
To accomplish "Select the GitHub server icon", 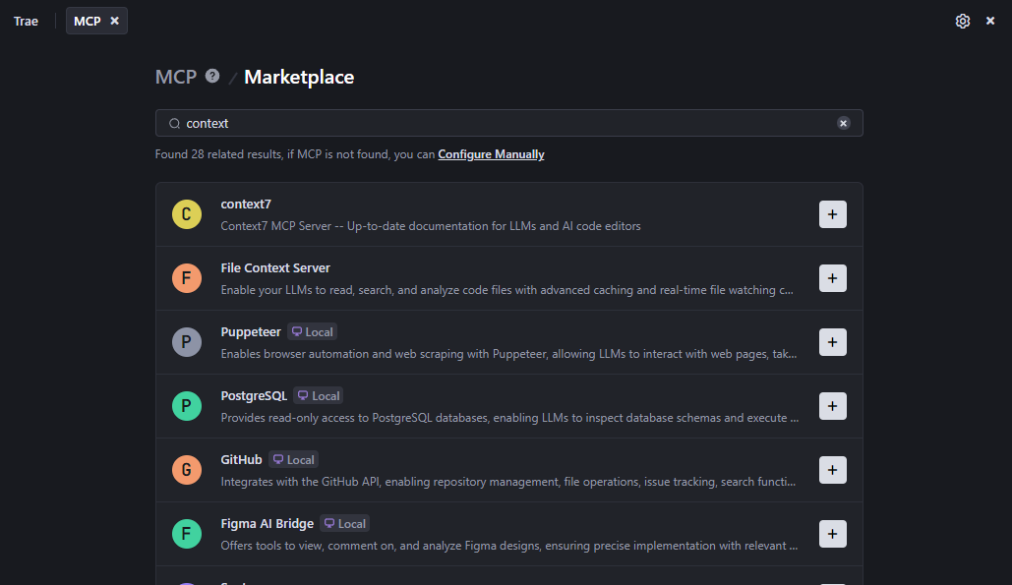I will [187, 470].
